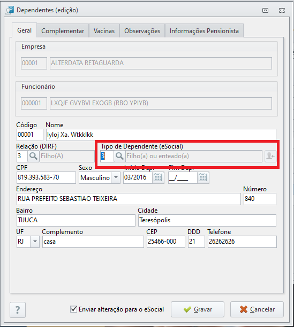Screen dimensions: 294x327
Task: Click the Nome text field
Action: pos(161,135)
